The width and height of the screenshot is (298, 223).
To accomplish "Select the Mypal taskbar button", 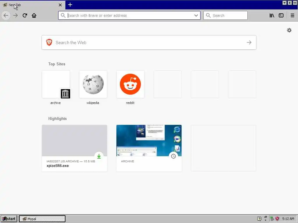I will pyautogui.click(x=42, y=219).
